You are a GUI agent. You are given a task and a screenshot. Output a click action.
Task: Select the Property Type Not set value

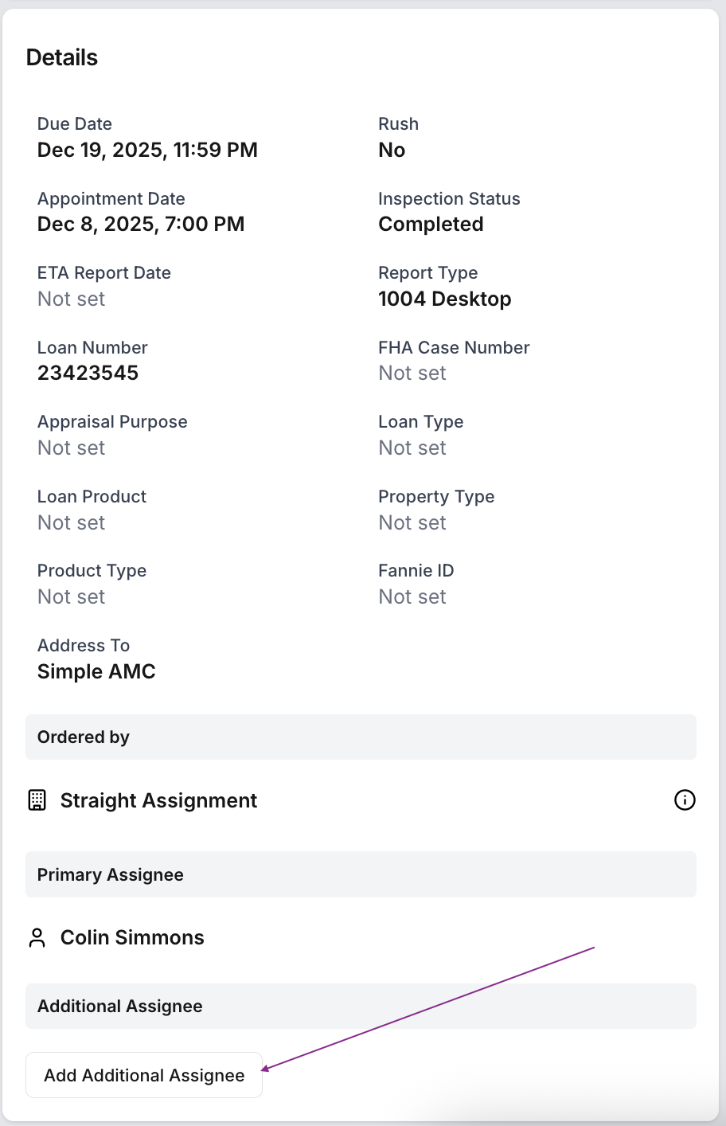coord(412,522)
